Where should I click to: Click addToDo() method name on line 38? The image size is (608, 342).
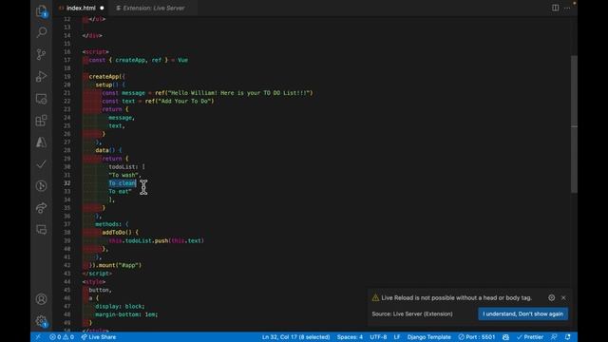pos(117,232)
